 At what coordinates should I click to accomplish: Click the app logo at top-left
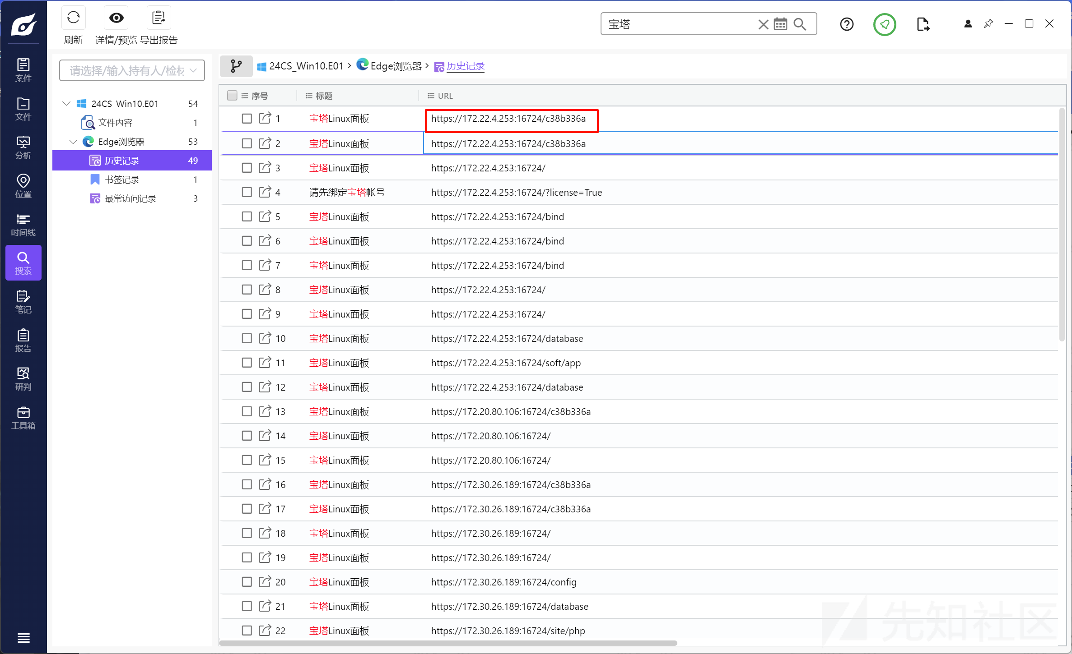point(23,24)
